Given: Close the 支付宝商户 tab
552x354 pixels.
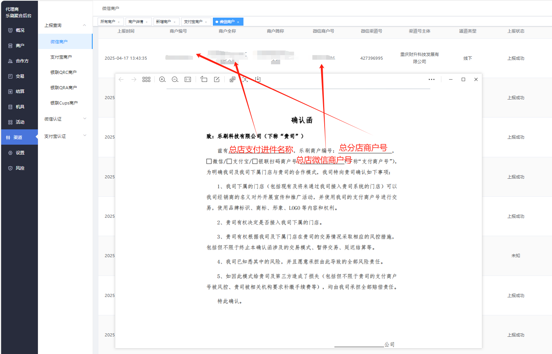Looking at the screenshot, I should 206,22.
